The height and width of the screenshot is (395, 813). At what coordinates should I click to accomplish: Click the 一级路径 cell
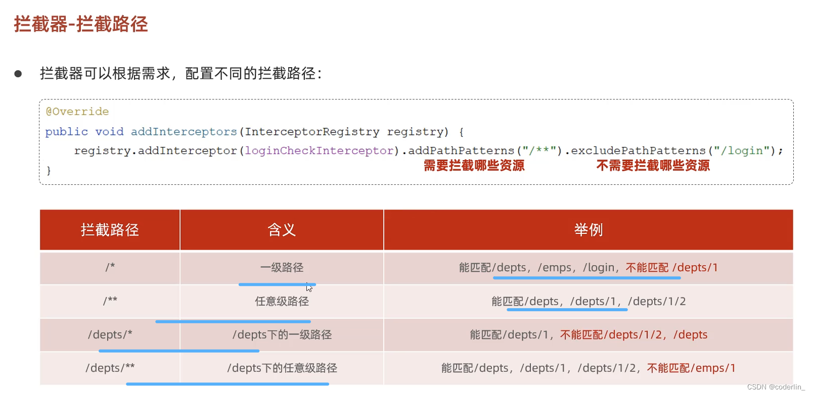(x=282, y=268)
